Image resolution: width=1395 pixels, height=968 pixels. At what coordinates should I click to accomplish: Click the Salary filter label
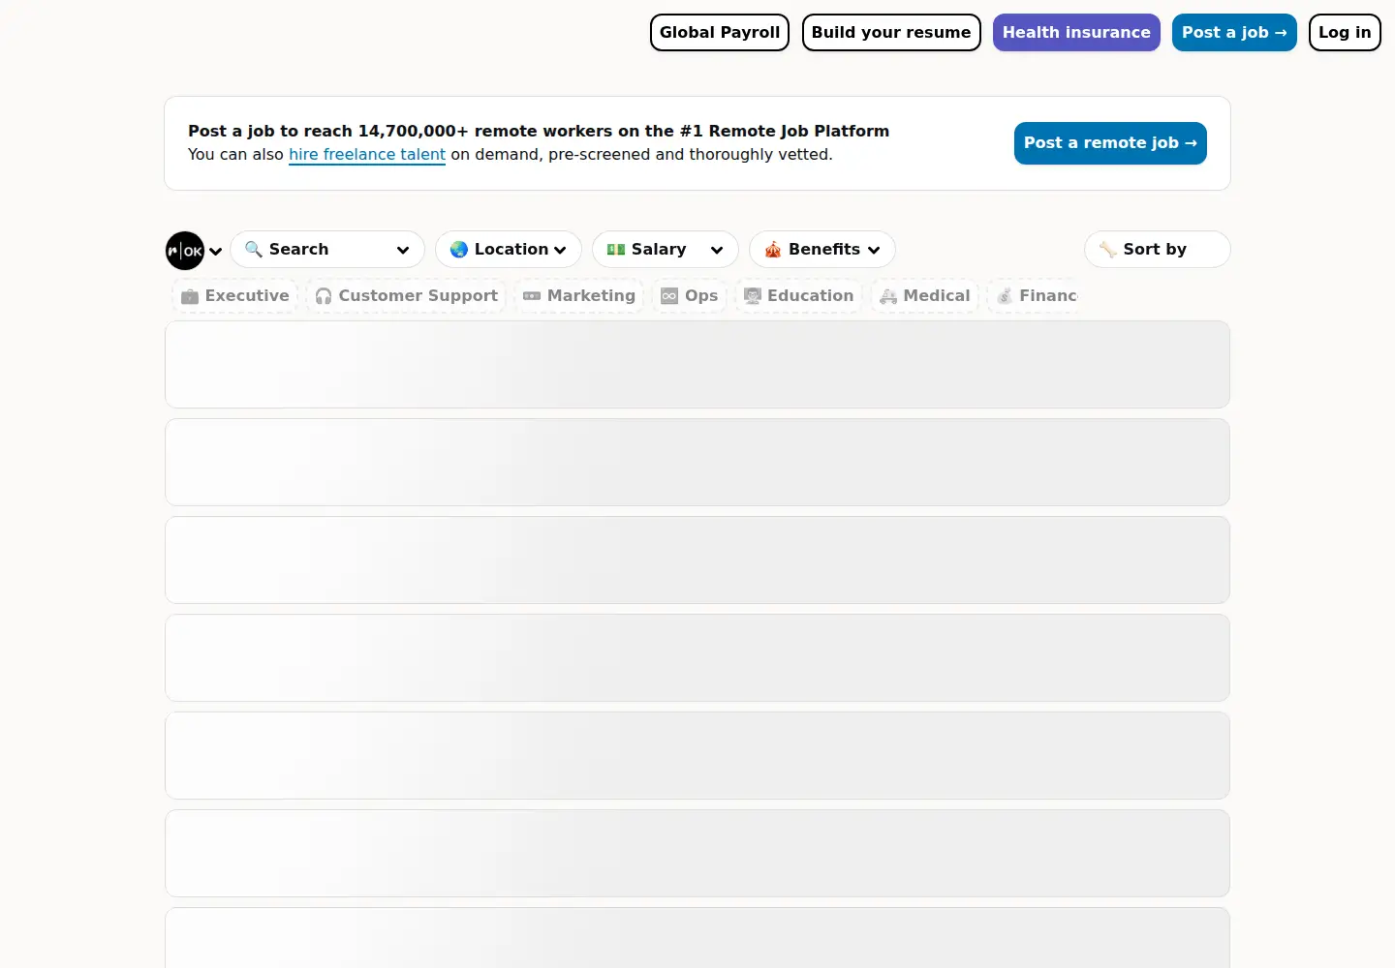tap(659, 249)
